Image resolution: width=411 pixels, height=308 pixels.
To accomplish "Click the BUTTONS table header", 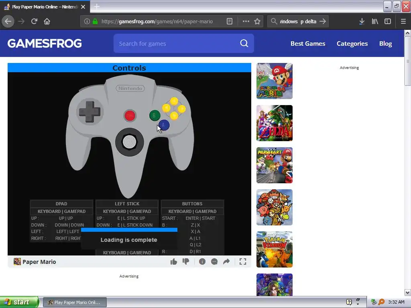I will pos(192,204).
